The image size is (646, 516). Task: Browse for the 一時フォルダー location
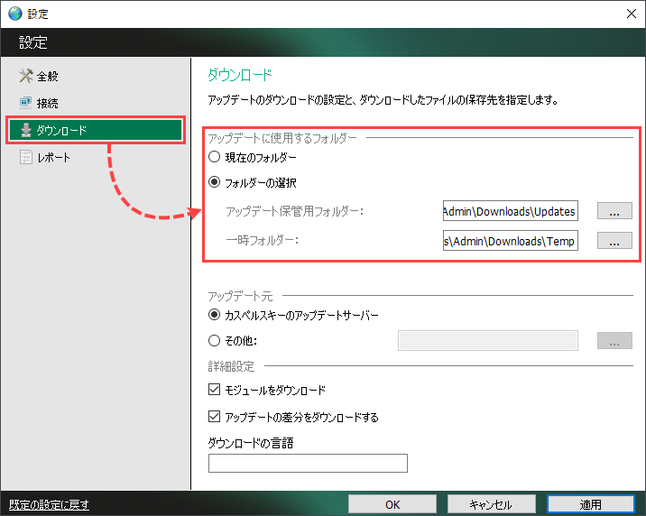click(x=614, y=241)
